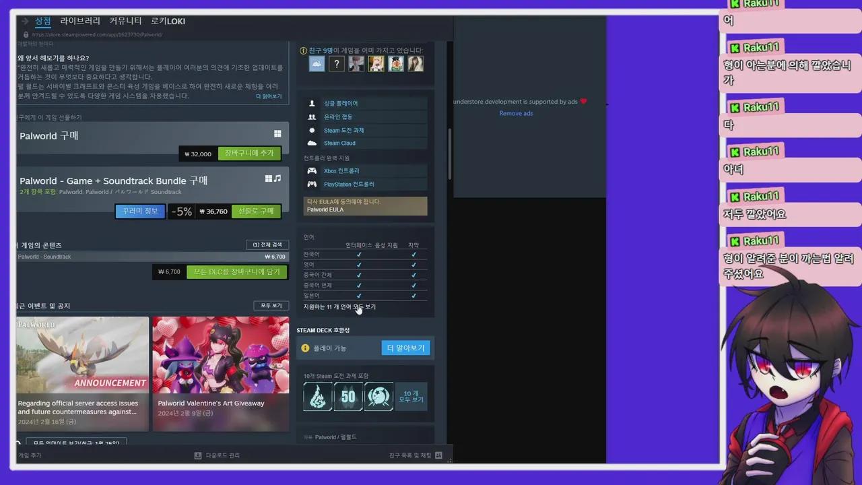The height and width of the screenshot is (485, 862).
Task: Click the 친구 목록 및 채팅 chat icon
Action: pyautogui.click(x=438, y=455)
